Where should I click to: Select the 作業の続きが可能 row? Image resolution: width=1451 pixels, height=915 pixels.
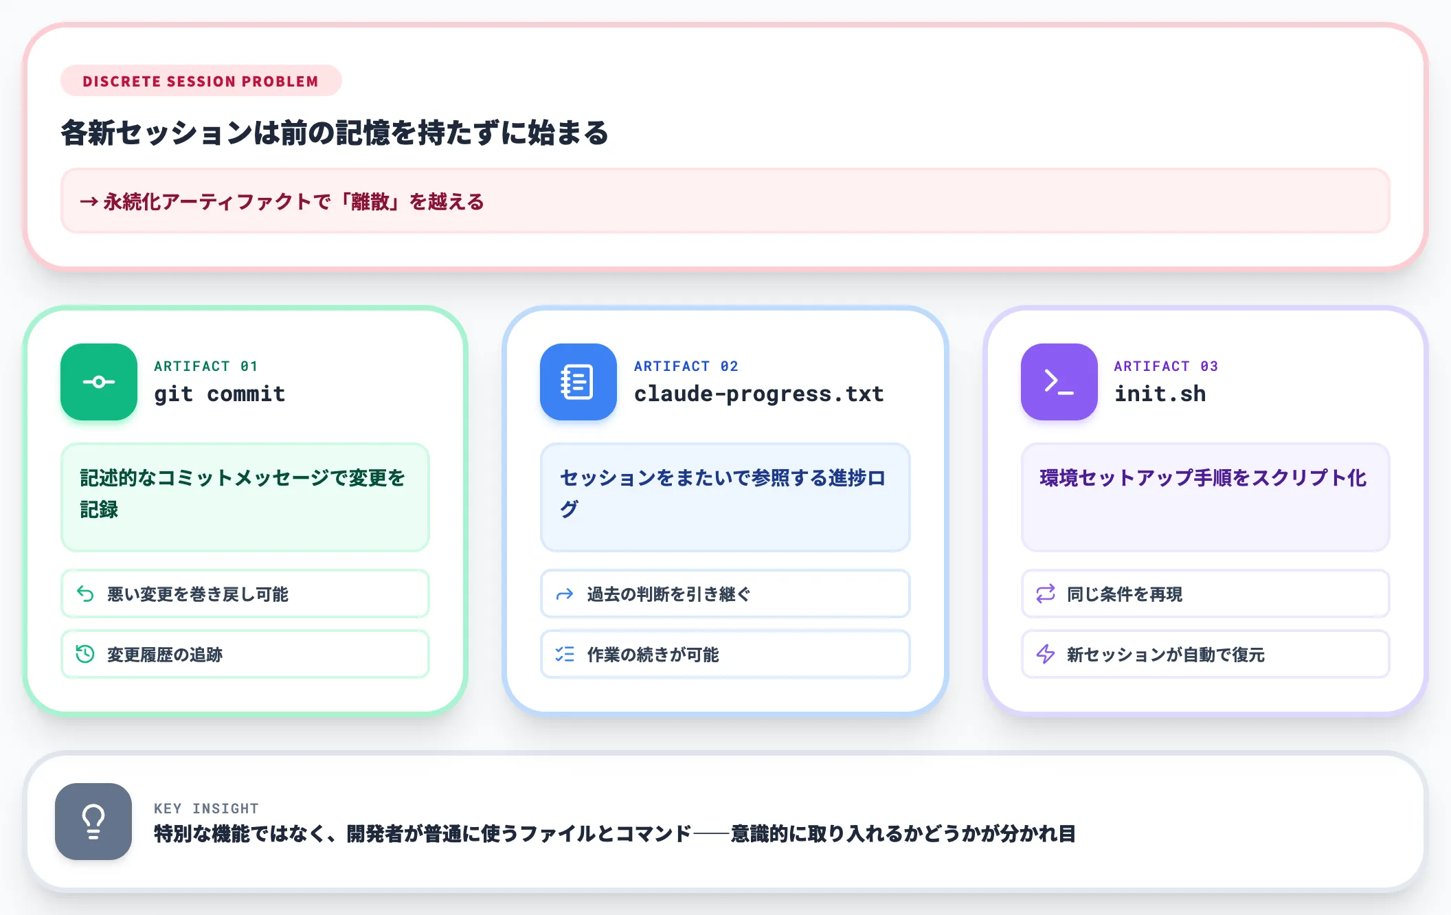(725, 654)
